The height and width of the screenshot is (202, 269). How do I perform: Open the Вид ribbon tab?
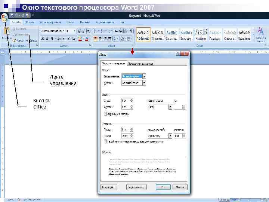point(122,22)
